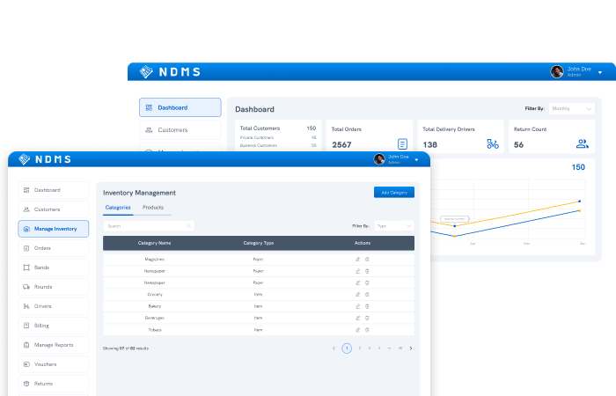The height and width of the screenshot is (396, 616).
Task: Click the edit icon for Magazines row
Action: 357,260
